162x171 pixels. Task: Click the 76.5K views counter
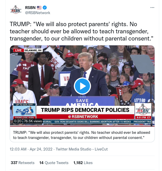pyautogui.click(x=33, y=121)
